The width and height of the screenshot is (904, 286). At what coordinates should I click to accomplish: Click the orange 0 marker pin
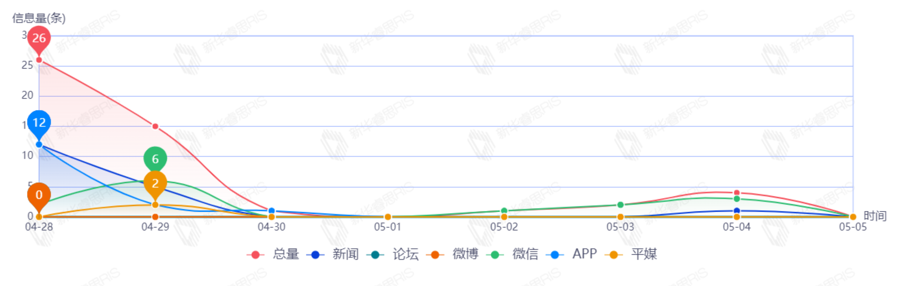39,195
